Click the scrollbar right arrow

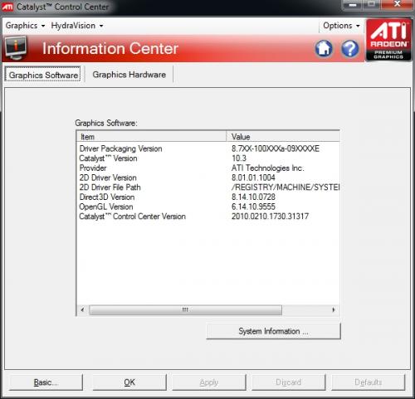pos(334,309)
